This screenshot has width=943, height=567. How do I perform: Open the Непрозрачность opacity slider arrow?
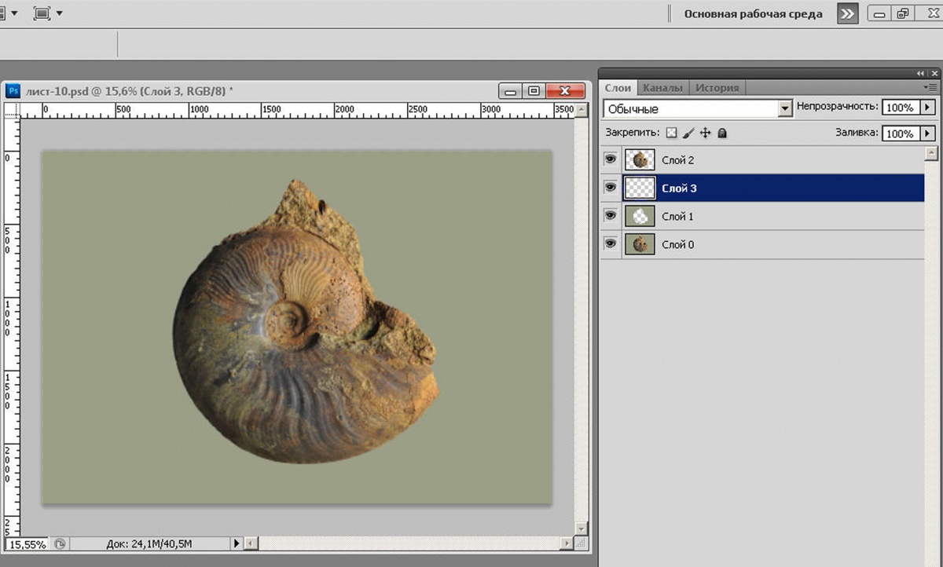point(927,108)
